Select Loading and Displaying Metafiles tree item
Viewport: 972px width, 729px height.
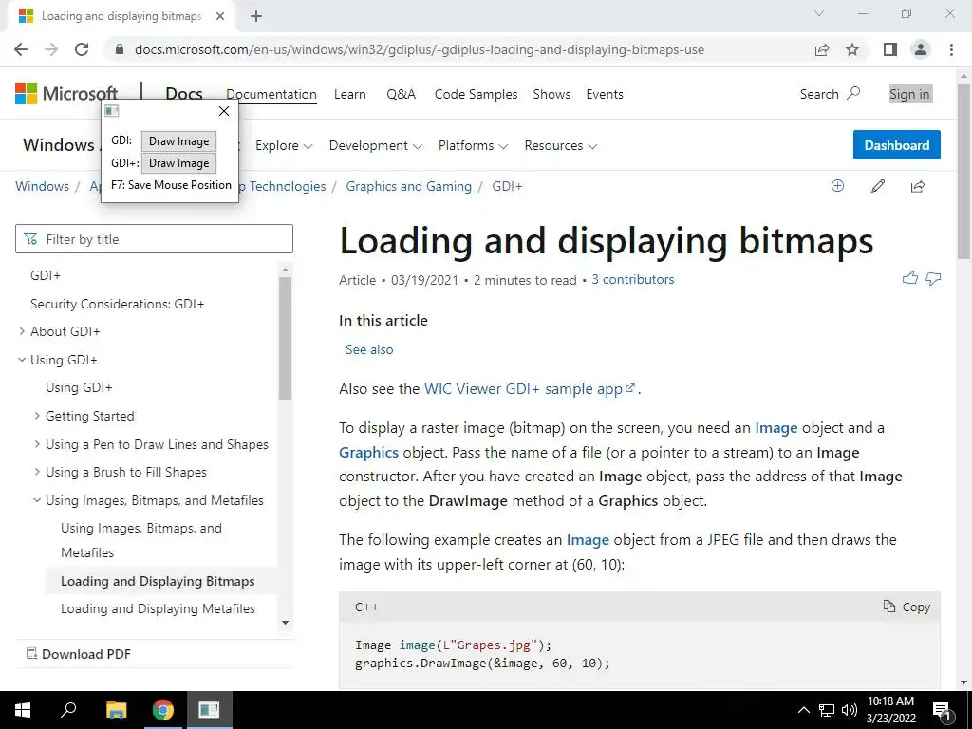click(158, 608)
